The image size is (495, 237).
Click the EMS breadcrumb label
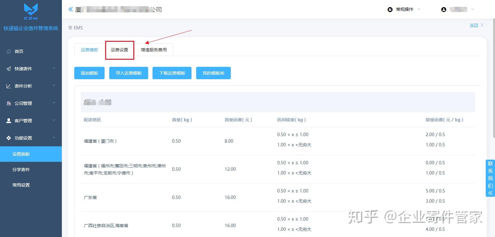tap(78, 28)
